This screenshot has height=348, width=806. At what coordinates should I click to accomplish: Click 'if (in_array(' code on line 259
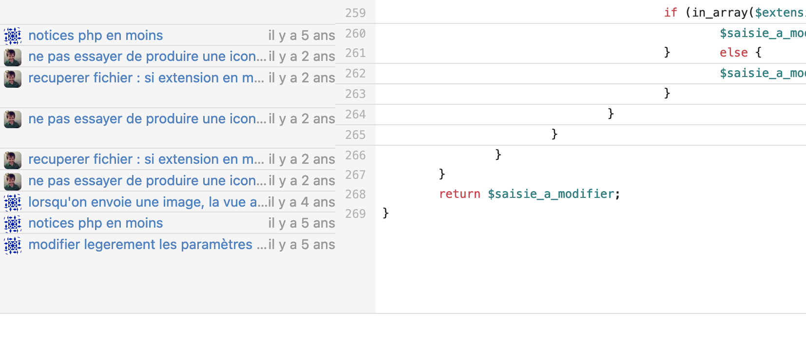pos(709,13)
